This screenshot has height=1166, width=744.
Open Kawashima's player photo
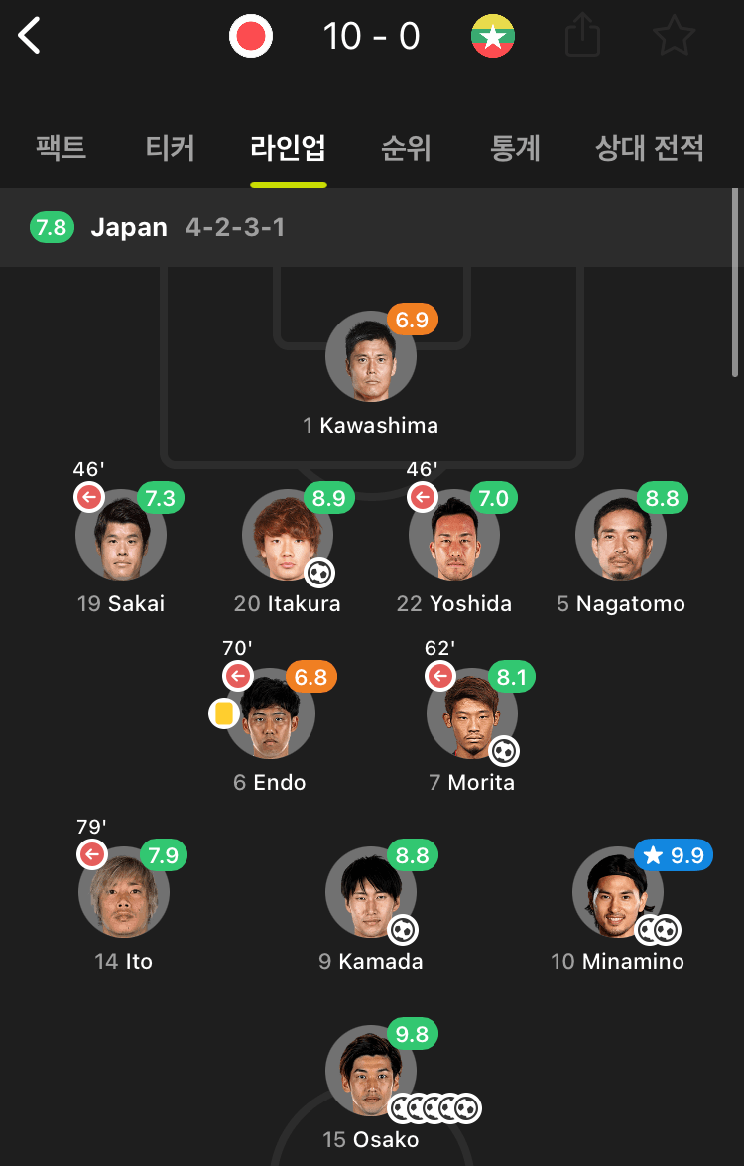pos(371,357)
